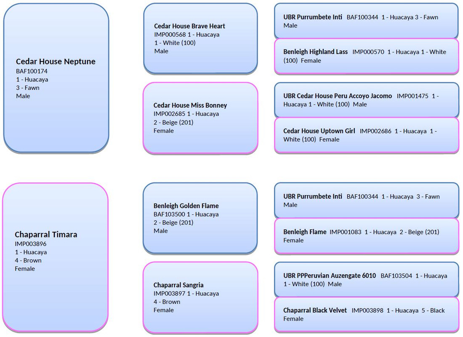This screenshot has width=463, height=337.
Task: Click the BAF100174 registration number
Action: point(32,71)
